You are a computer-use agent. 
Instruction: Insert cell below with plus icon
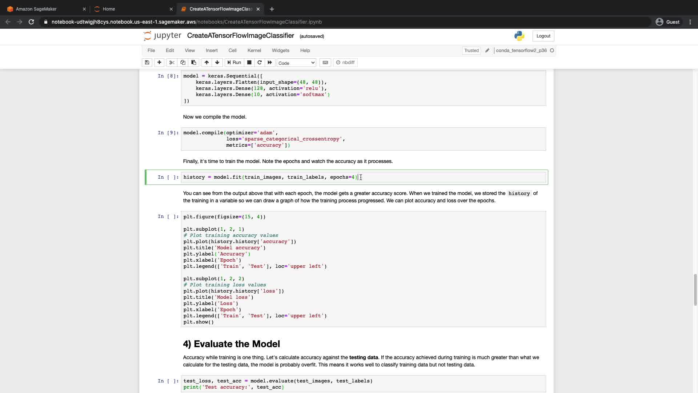159,63
